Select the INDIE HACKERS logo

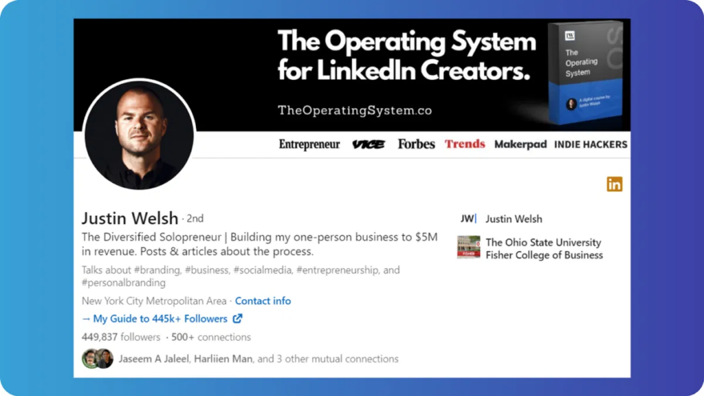point(590,144)
